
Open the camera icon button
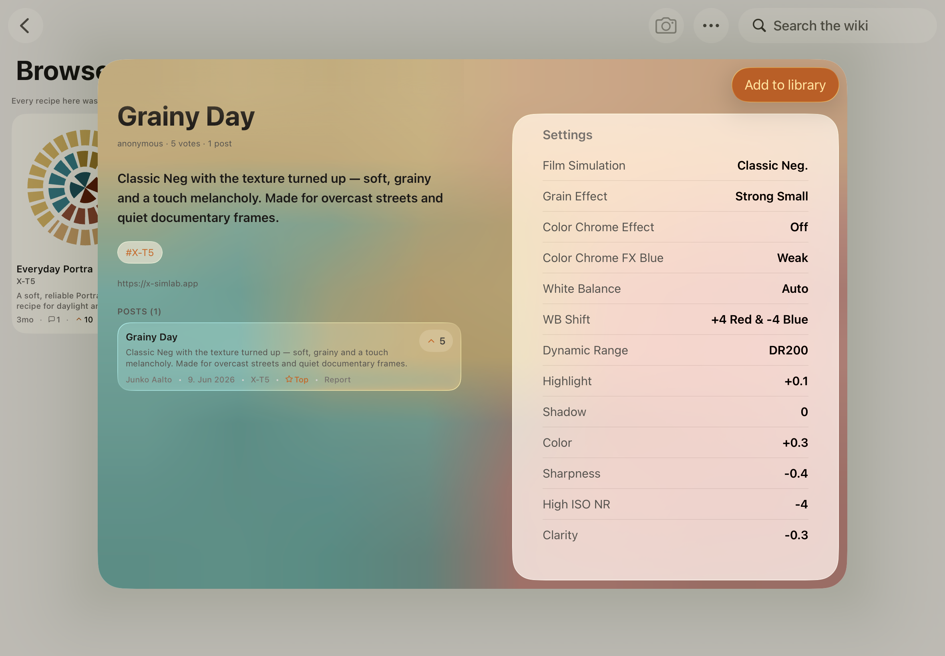click(x=666, y=26)
